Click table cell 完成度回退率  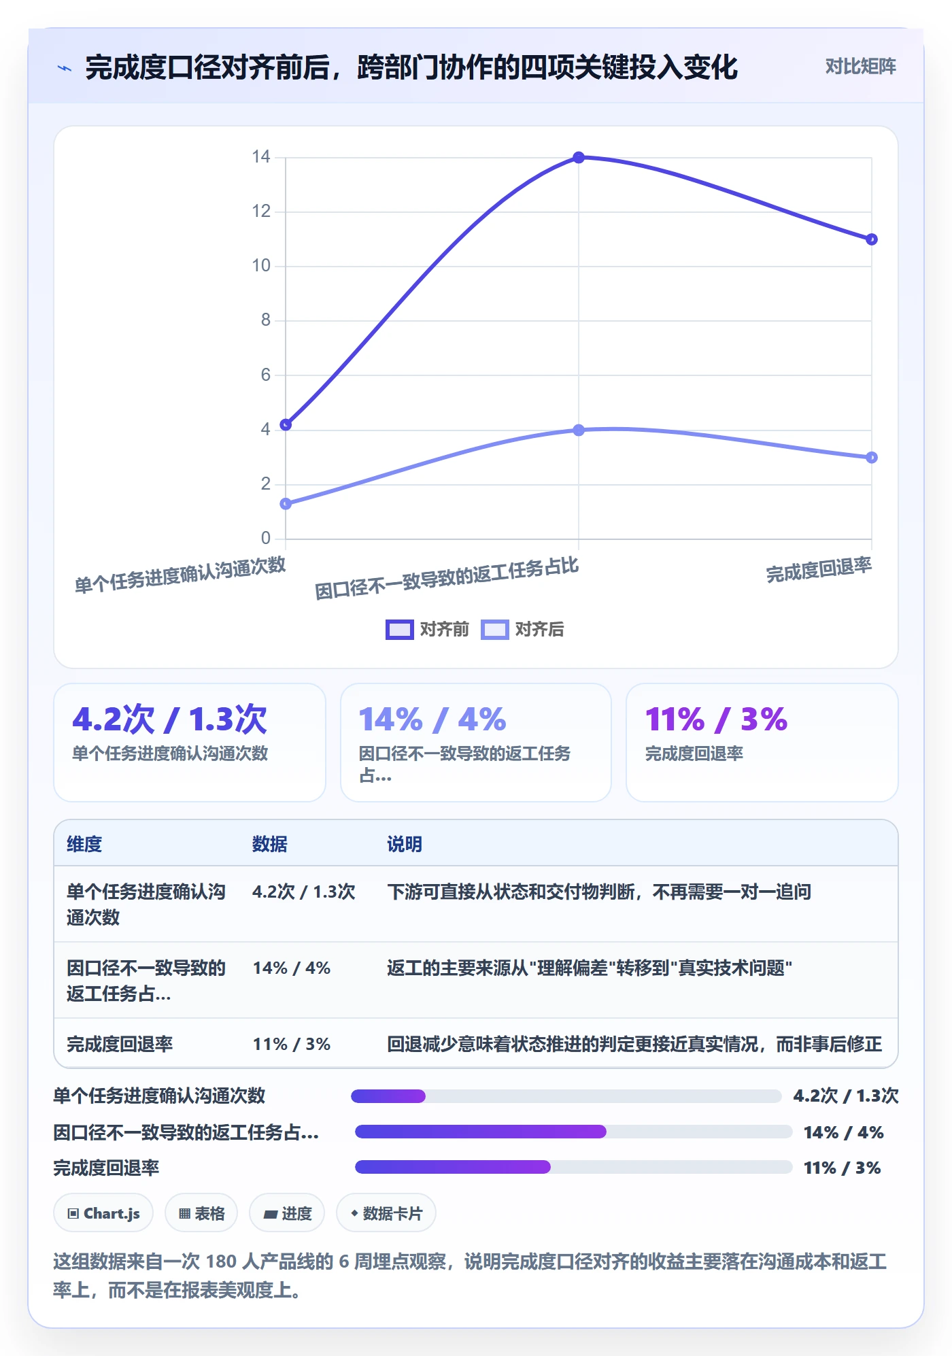(x=120, y=1044)
